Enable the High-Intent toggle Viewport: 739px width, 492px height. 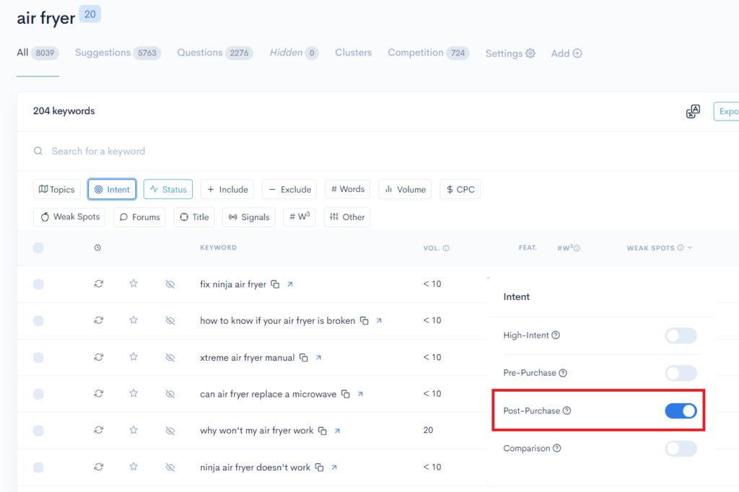681,335
